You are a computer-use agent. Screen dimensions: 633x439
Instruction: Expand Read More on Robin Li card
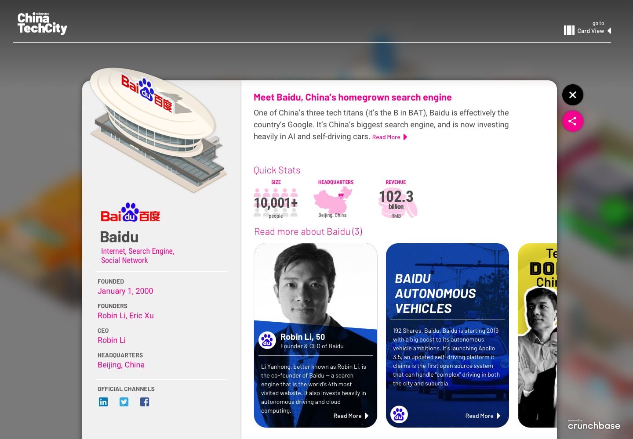351,416
